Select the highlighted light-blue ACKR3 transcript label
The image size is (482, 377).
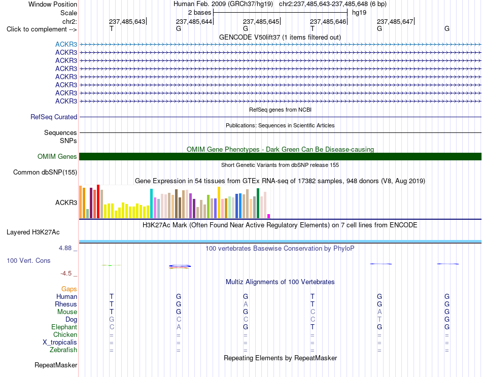(66, 44)
